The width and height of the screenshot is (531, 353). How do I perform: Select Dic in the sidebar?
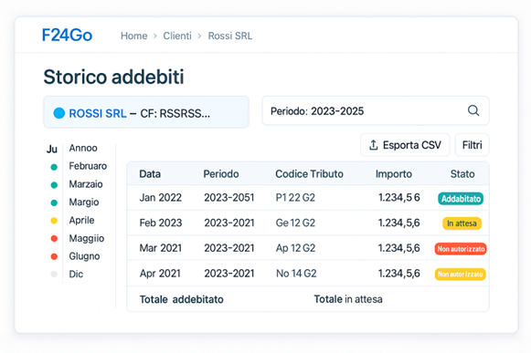76,275
